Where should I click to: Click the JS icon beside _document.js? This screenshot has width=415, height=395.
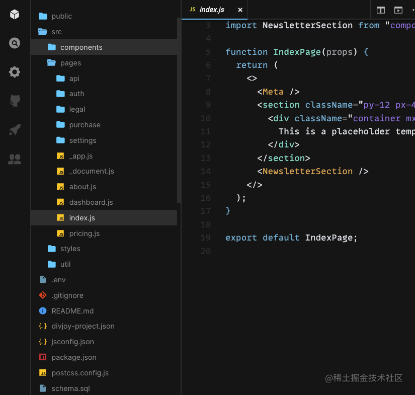[60, 171]
